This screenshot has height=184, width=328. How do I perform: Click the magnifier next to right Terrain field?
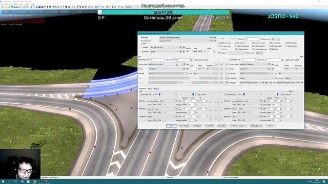point(270,69)
